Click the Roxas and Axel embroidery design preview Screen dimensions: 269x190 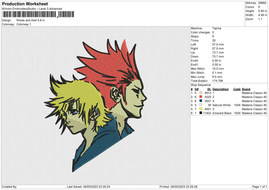(95, 105)
